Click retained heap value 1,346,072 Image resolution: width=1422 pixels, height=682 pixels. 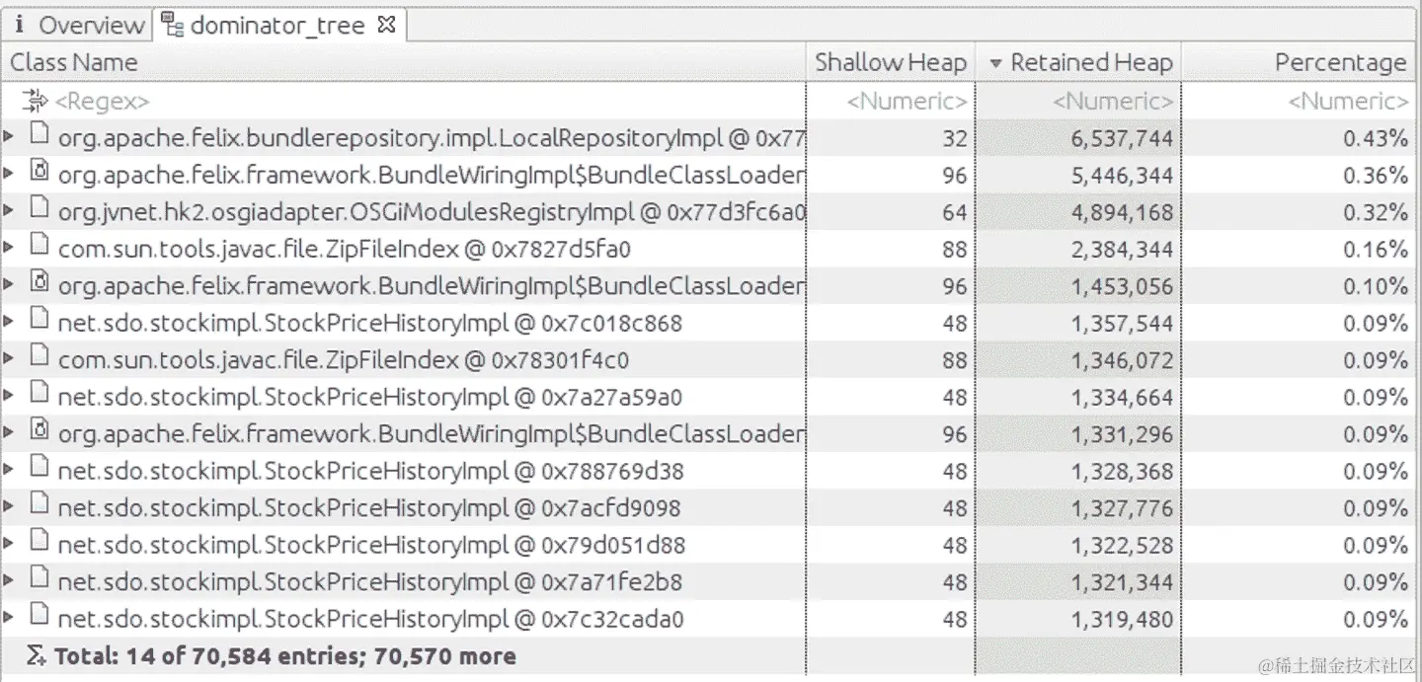(x=1123, y=360)
